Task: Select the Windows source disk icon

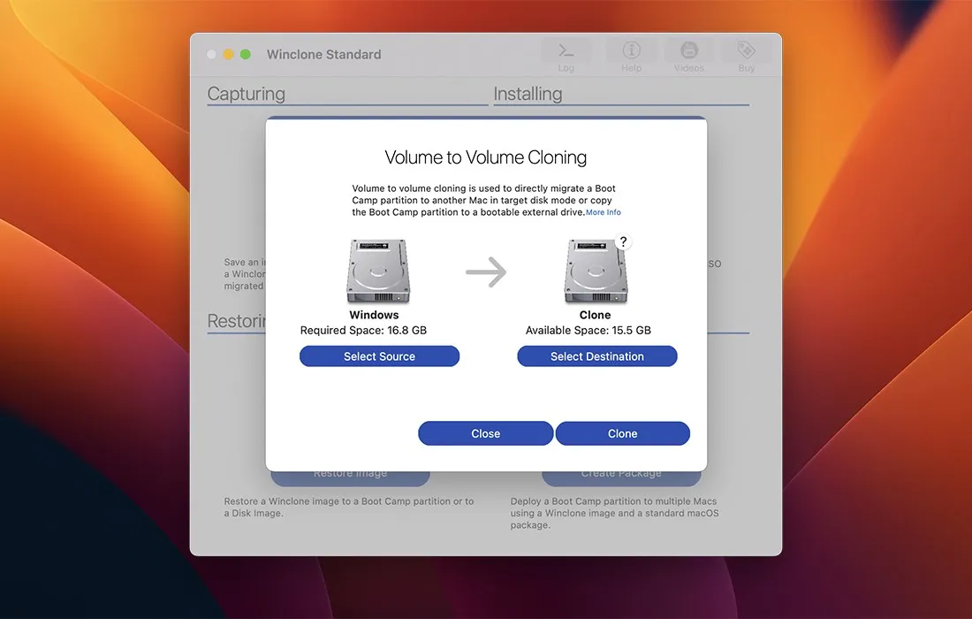Action: click(378, 271)
